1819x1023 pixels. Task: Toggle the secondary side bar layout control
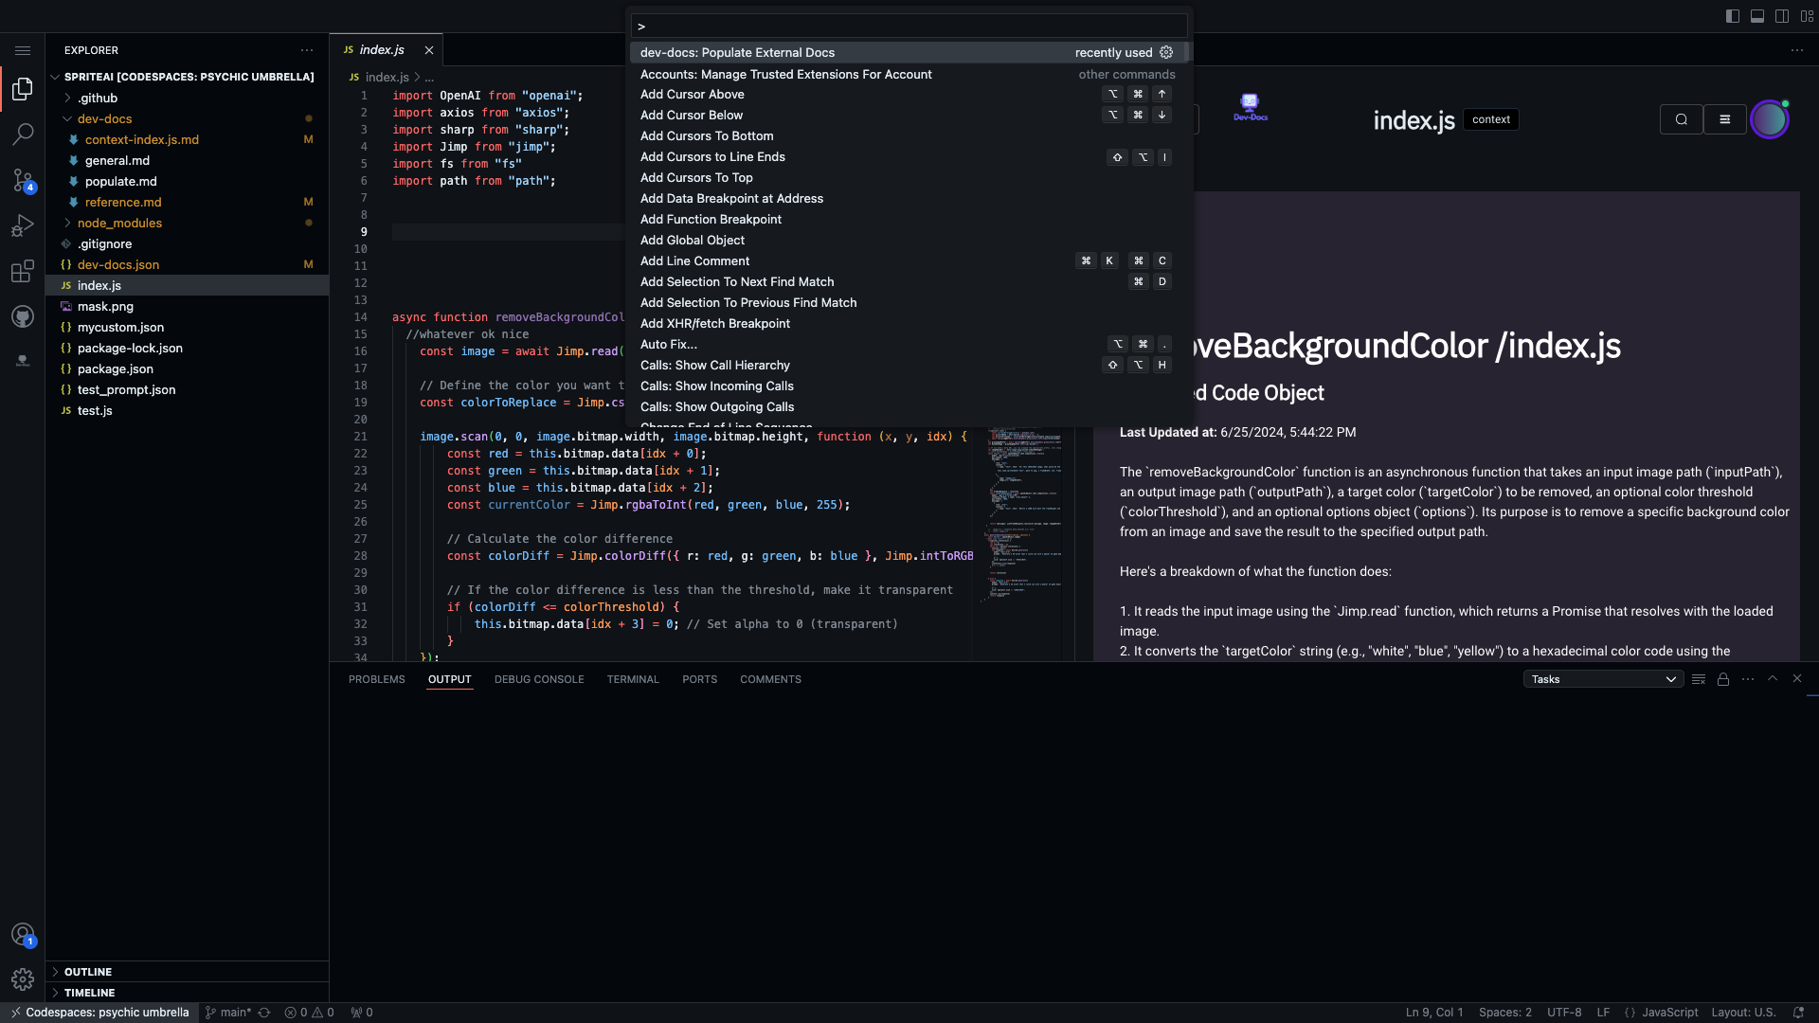pyautogui.click(x=1782, y=16)
